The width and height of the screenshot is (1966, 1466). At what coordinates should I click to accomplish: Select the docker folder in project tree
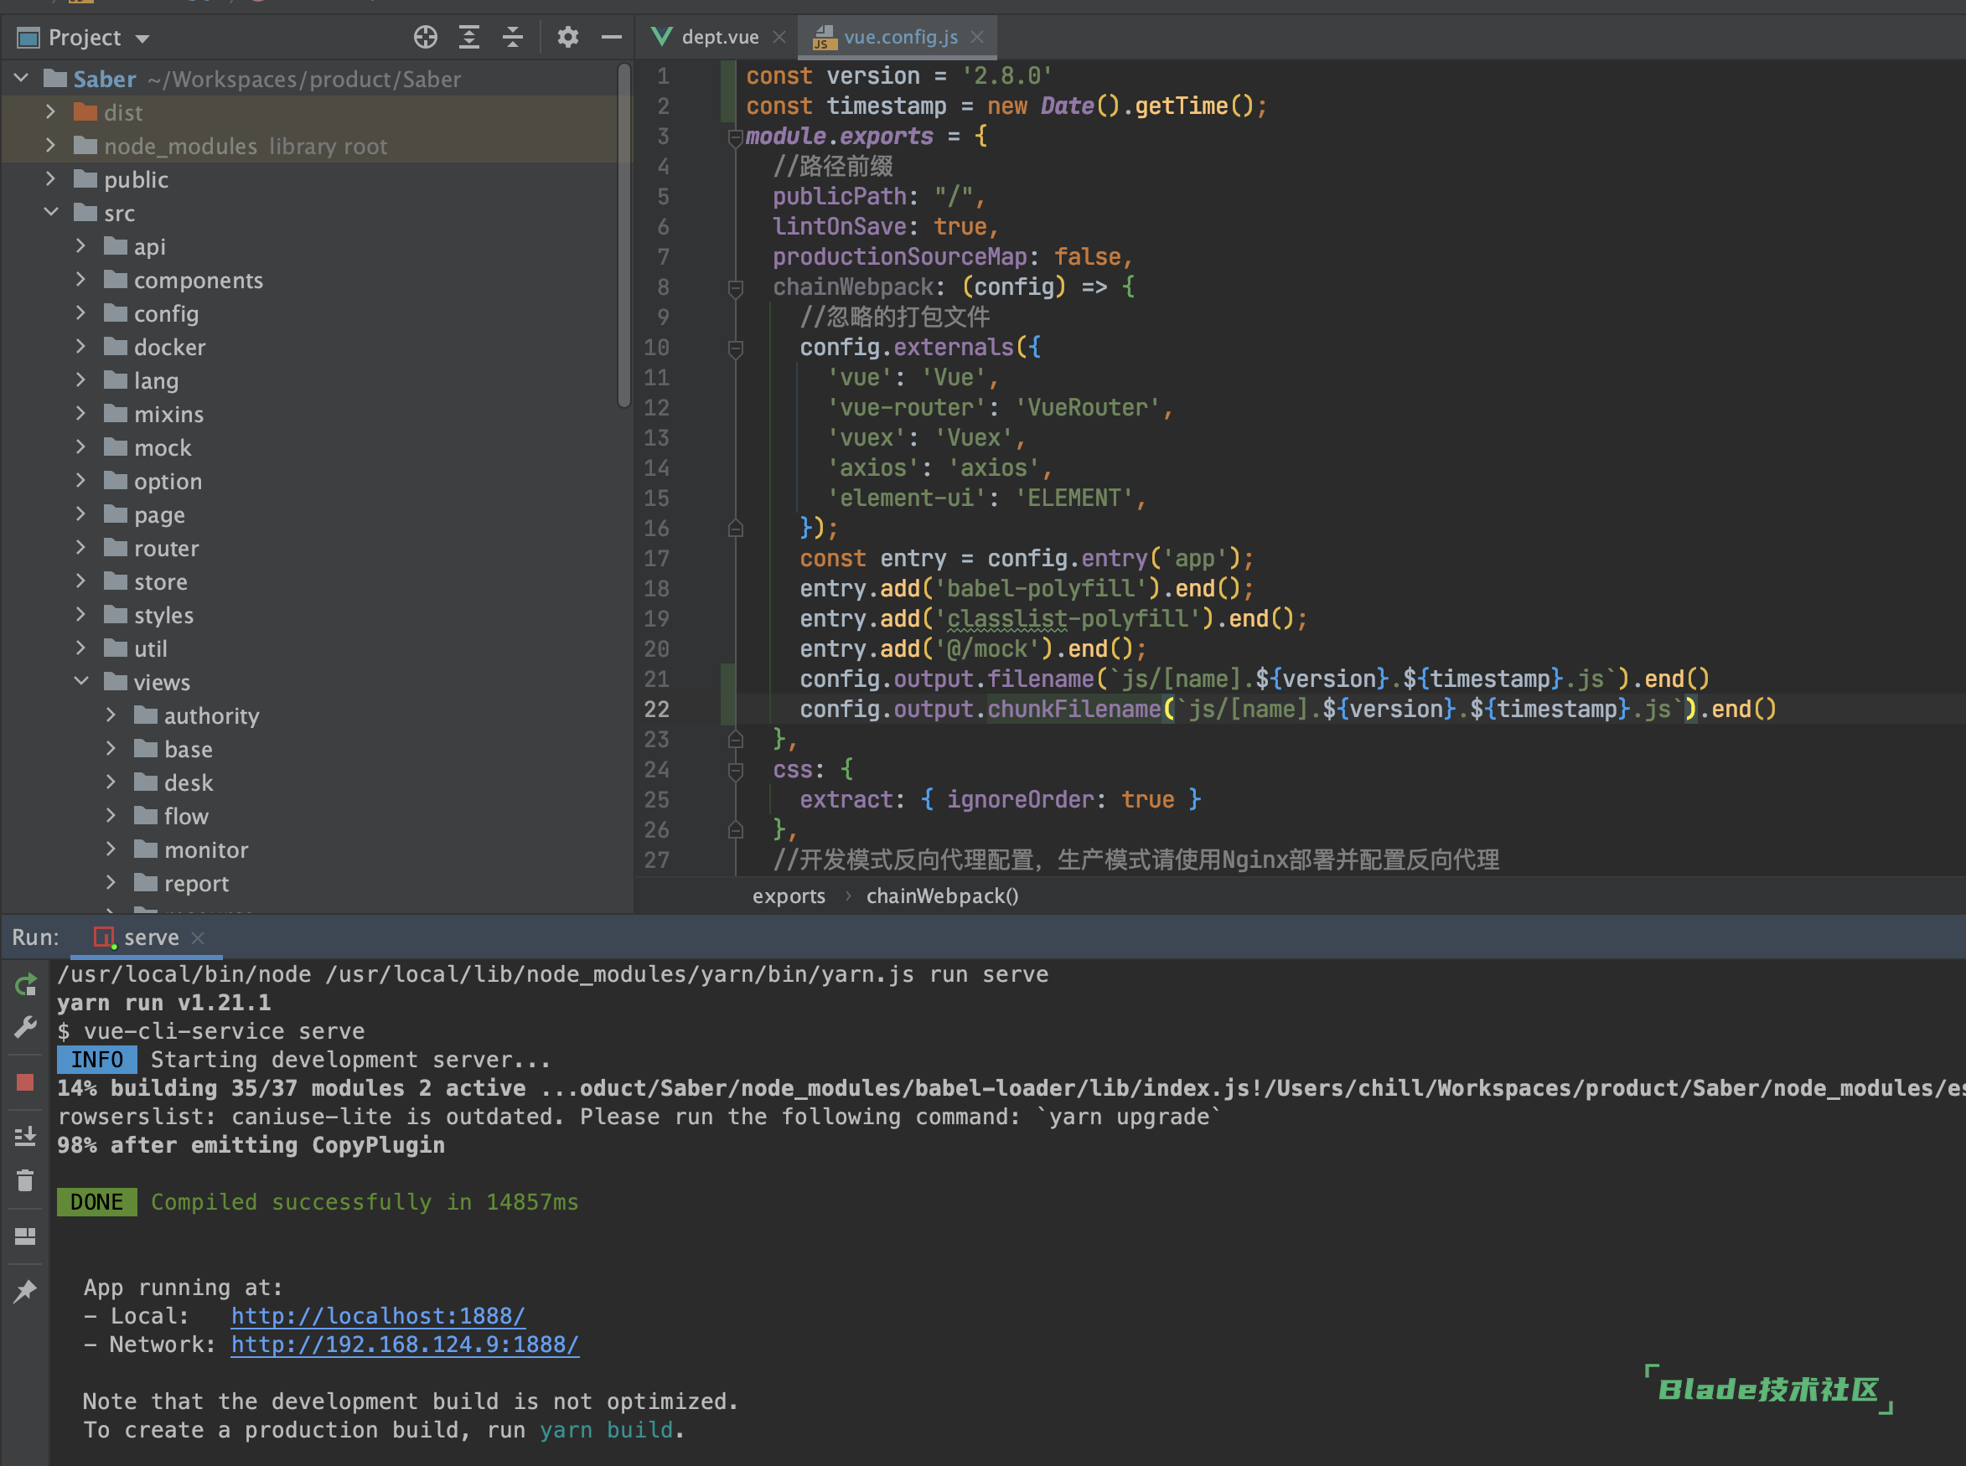[x=169, y=347]
